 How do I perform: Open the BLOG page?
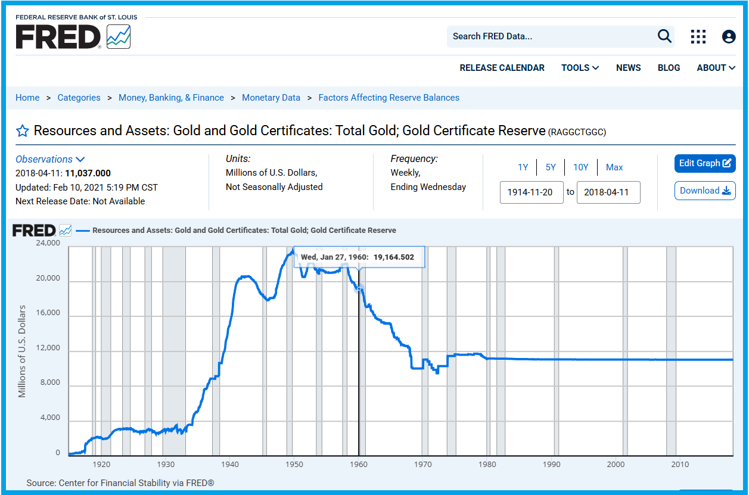click(669, 68)
